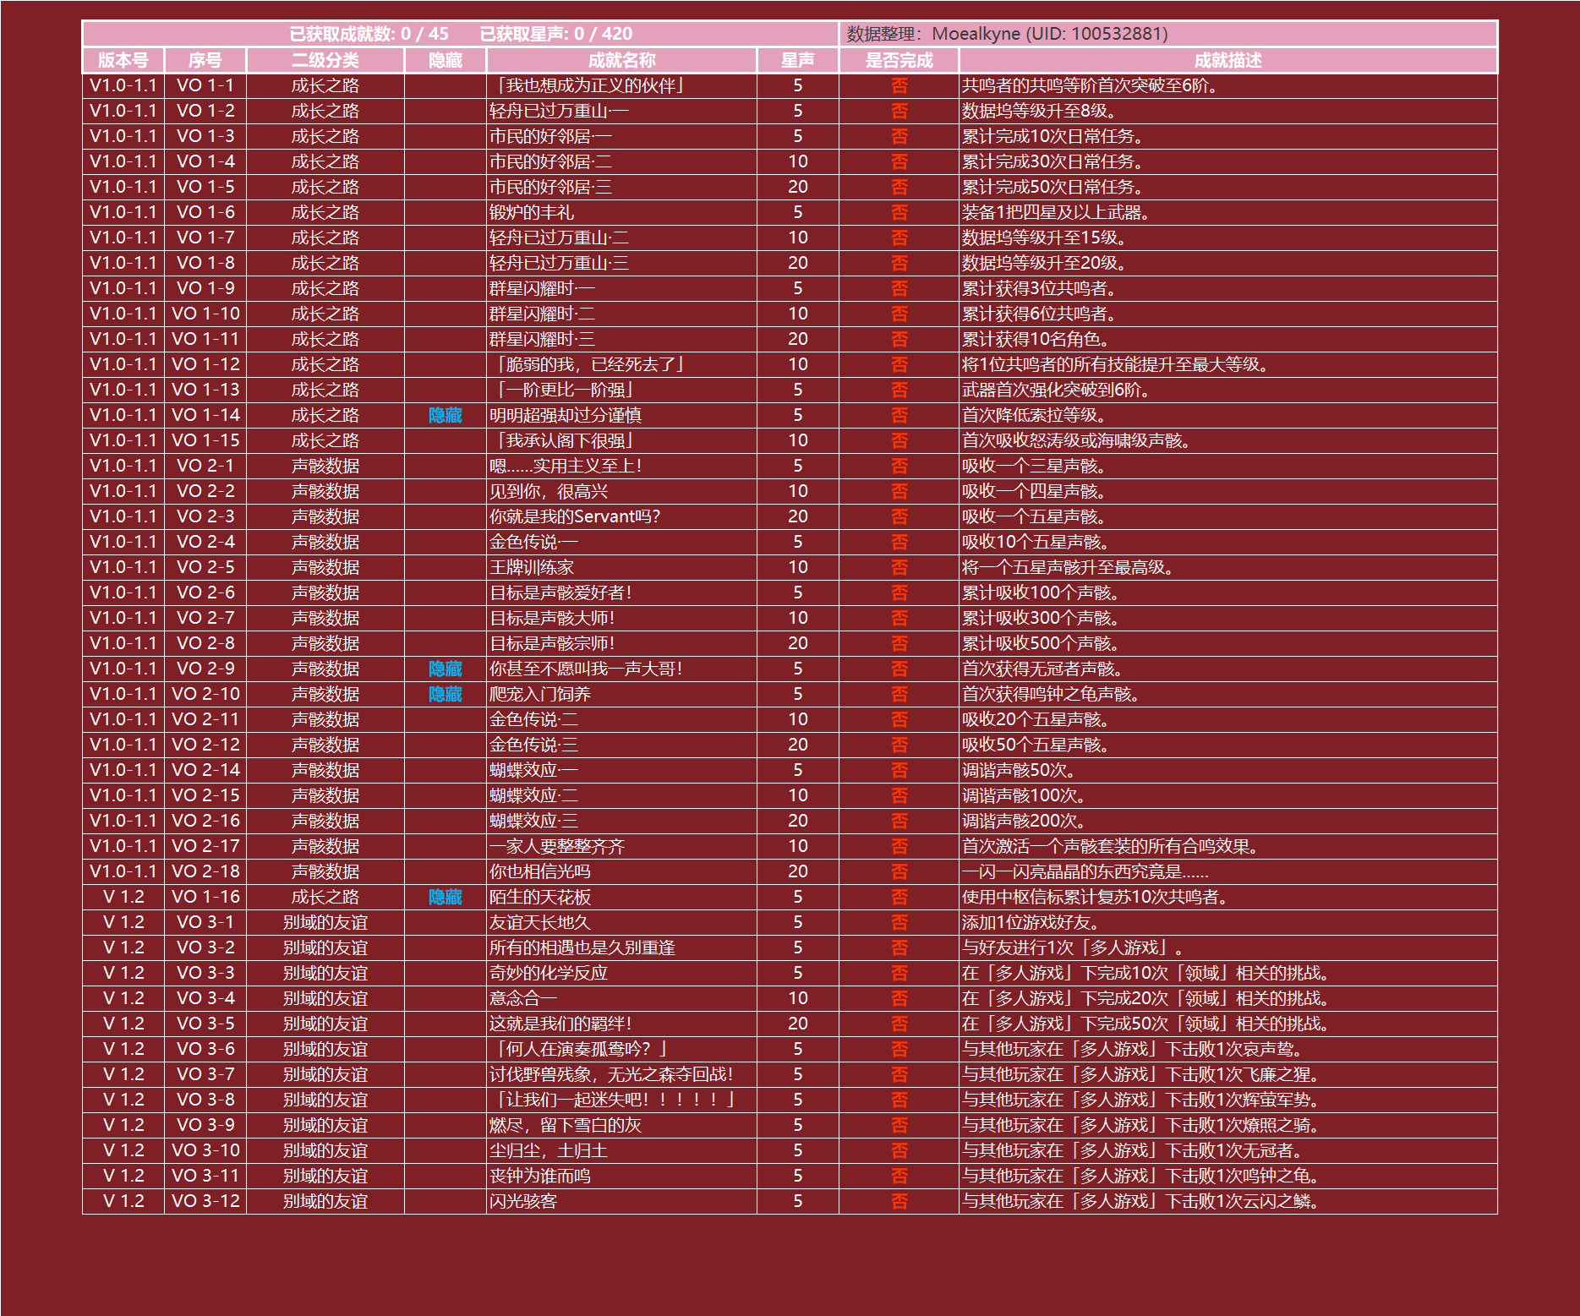The height and width of the screenshot is (1316, 1580).
Task: Select the achievement name 你就是我的Servant吗?
Action: (x=575, y=516)
